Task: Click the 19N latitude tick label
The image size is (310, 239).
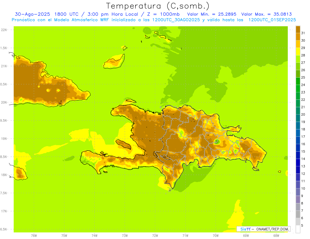Action: 4,138
